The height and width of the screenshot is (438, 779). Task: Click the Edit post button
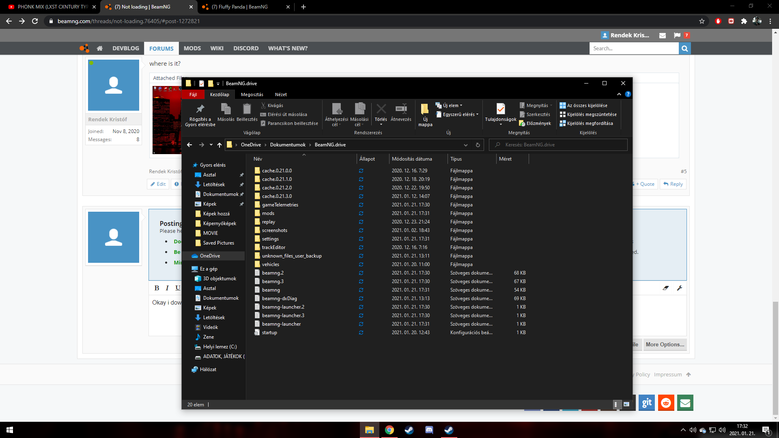pyautogui.click(x=158, y=184)
